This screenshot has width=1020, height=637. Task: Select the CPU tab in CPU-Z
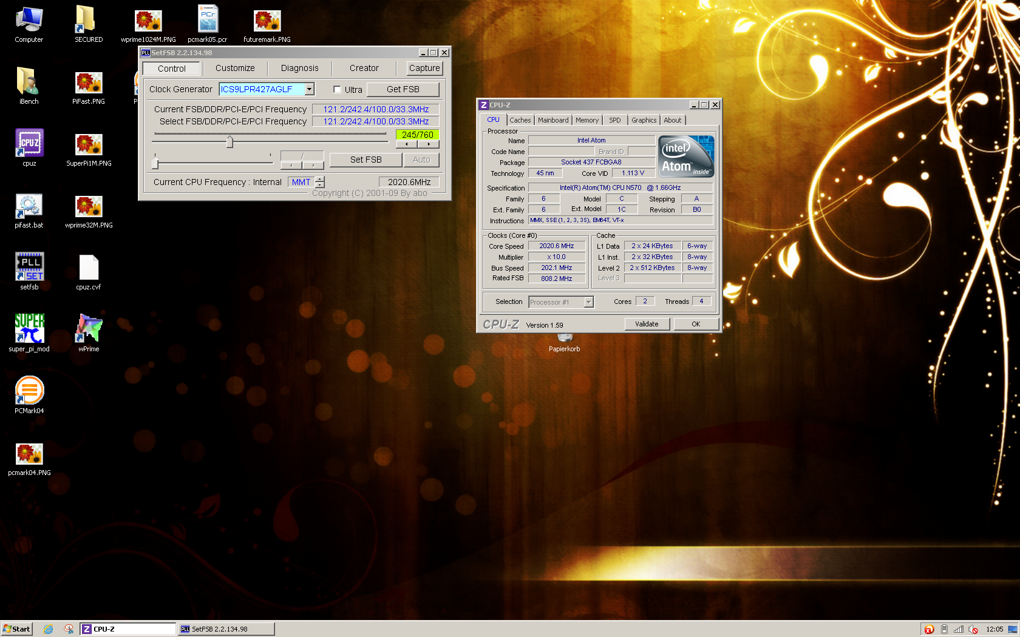tap(493, 120)
